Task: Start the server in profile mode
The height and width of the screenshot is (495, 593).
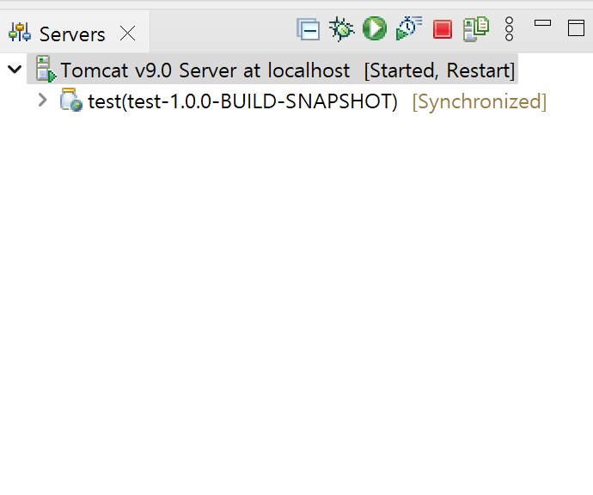Action: click(409, 28)
